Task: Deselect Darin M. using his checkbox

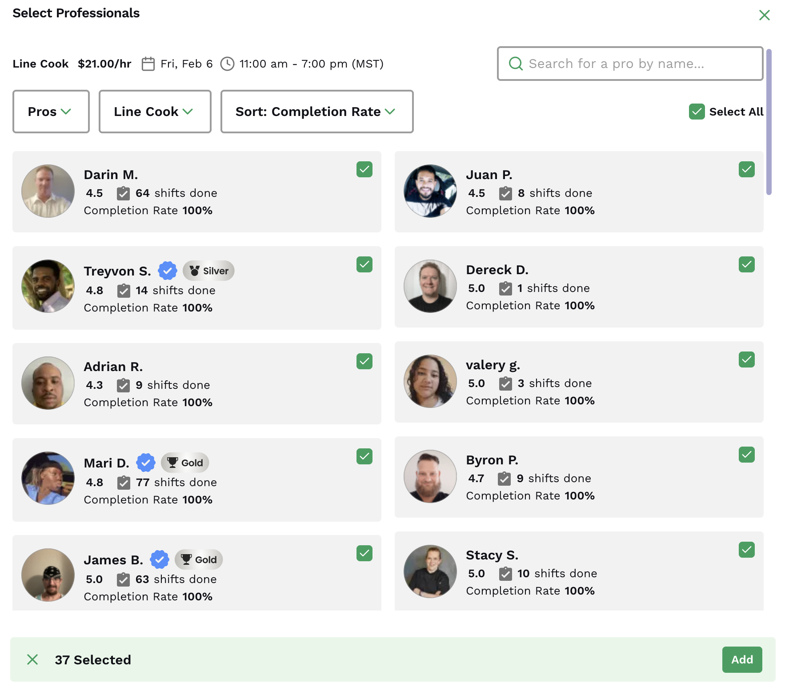Action: (x=364, y=169)
